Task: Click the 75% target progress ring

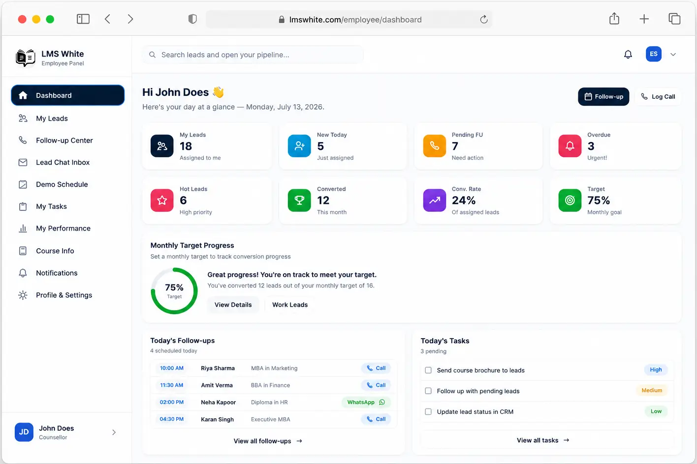Action: point(174,291)
